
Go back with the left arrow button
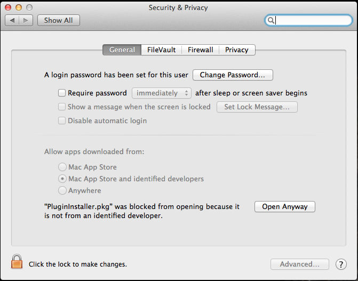(12, 20)
